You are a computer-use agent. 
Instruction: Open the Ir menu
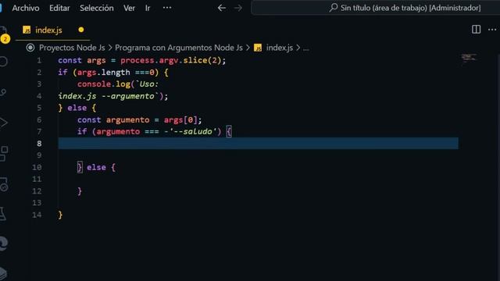[x=148, y=8]
